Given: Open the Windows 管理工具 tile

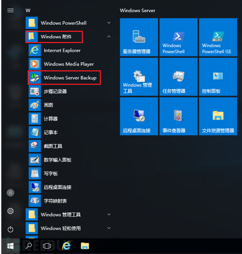Looking at the screenshot, I should pyautogui.click(x=139, y=76).
